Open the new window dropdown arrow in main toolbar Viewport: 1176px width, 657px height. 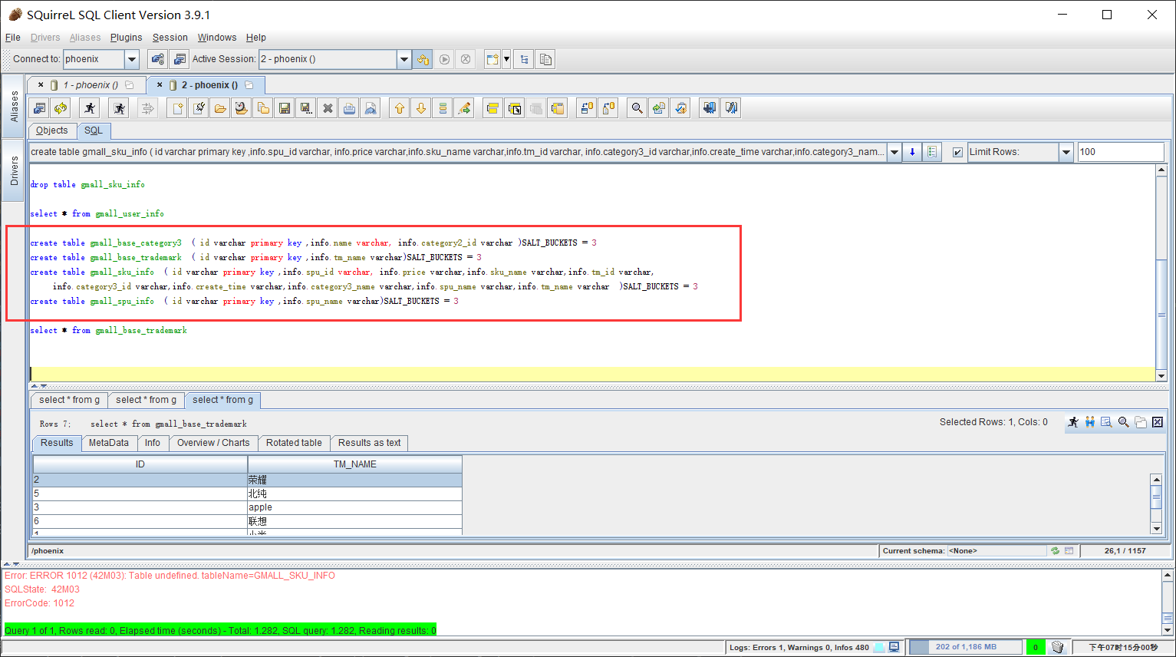(506, 59)
